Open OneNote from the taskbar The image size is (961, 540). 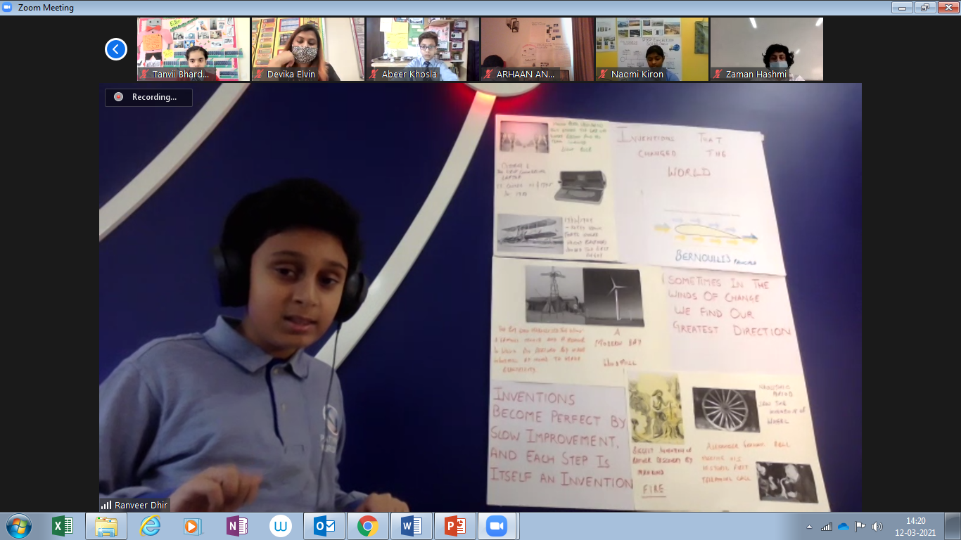[x=236, y=526]
